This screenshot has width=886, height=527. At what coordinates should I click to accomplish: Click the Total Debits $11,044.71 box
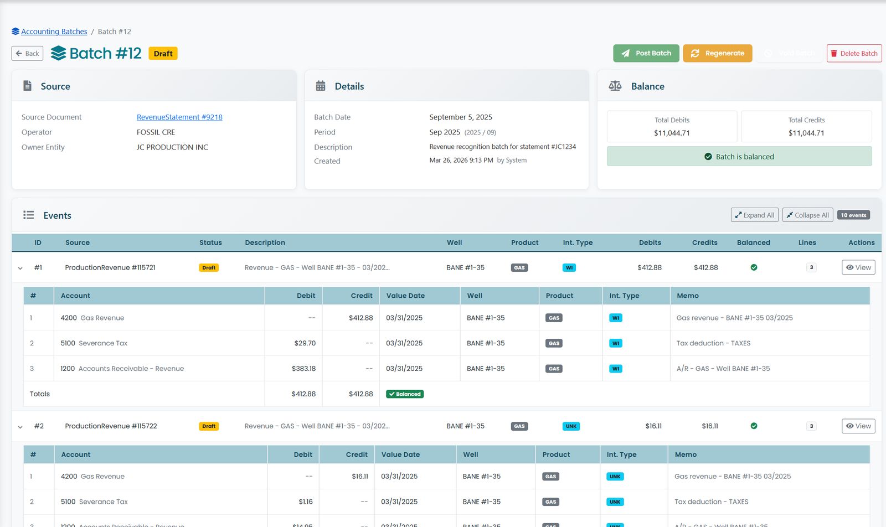click(672, 127)
